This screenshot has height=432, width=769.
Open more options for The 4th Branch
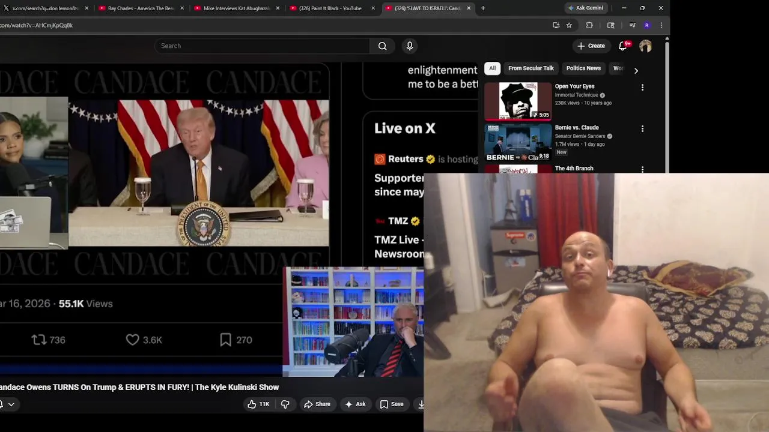pos(642,170)
